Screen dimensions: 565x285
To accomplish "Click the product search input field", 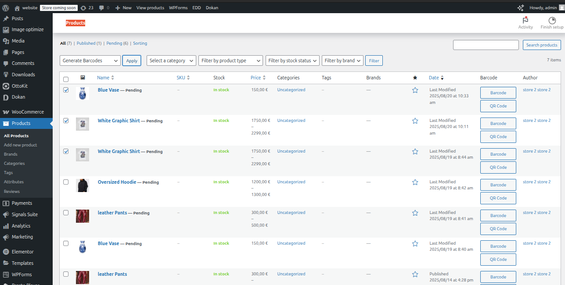I will pyautogui.click(x=486, y=45).
